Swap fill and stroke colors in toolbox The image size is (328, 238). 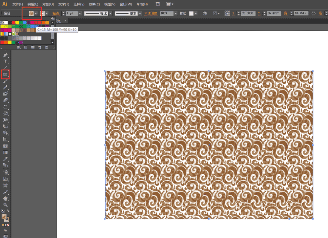tap(8, 211)
